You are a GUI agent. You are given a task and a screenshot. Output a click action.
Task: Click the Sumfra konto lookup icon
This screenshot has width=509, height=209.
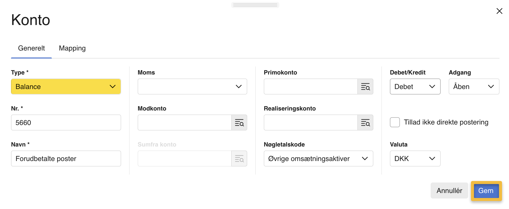point(239,158)
